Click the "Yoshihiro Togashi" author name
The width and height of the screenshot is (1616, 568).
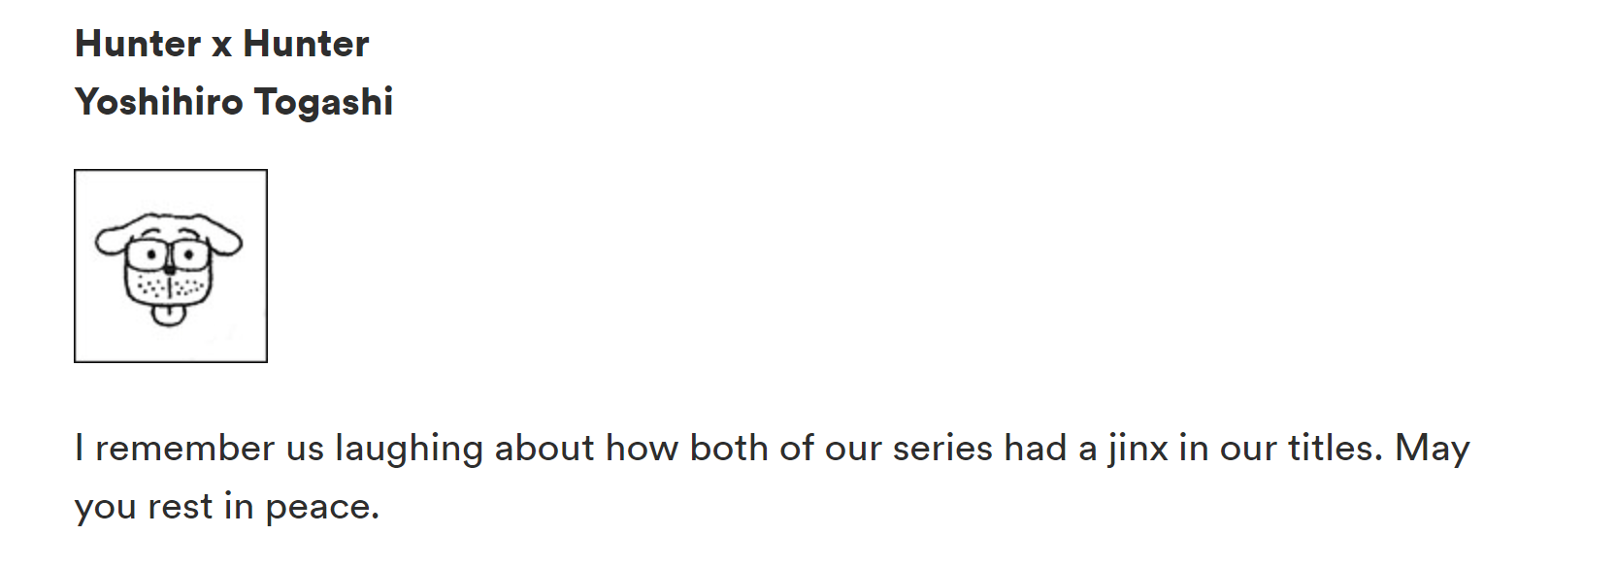234,102
